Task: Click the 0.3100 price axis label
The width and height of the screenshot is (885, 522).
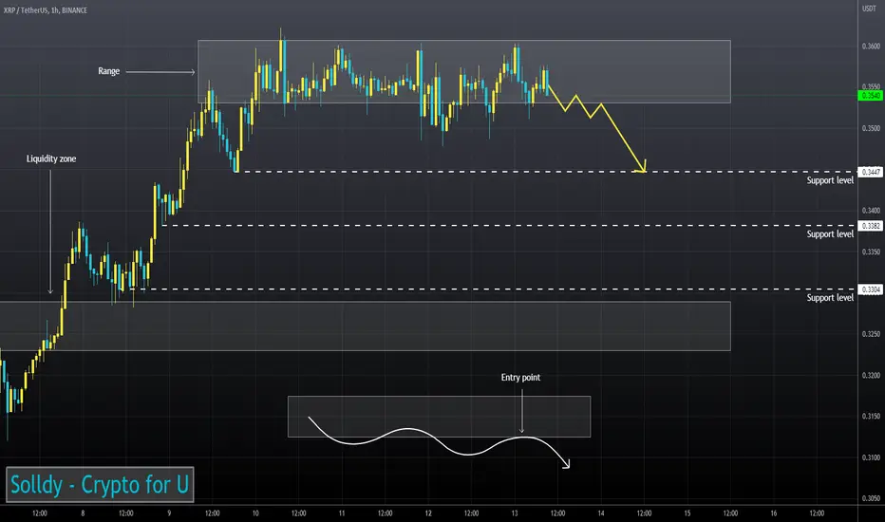Action: [871, 457]
